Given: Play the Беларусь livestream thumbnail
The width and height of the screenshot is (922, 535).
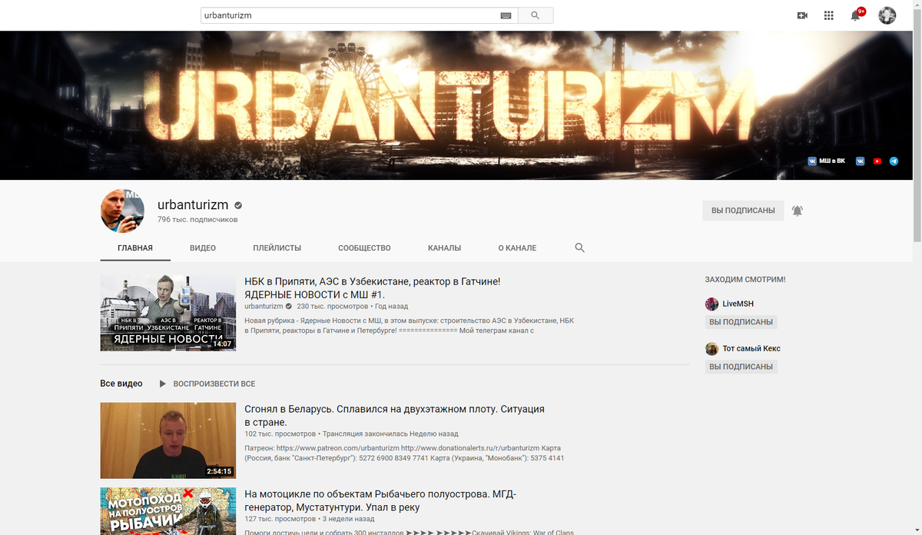Looking at the screenshot, I should pos(167,440).
